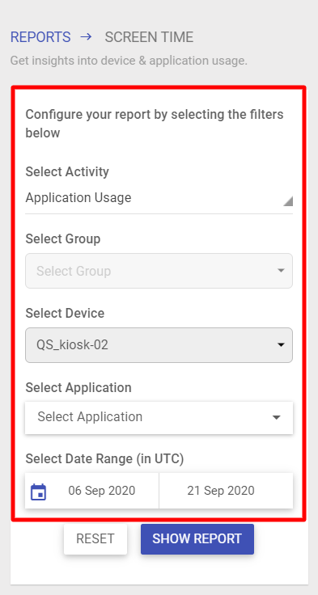Image resolution: width=318 pixels, height=595 pixels.
Task: Select the SCREEN TIME breadcrumb item
Action: (149, 37)
